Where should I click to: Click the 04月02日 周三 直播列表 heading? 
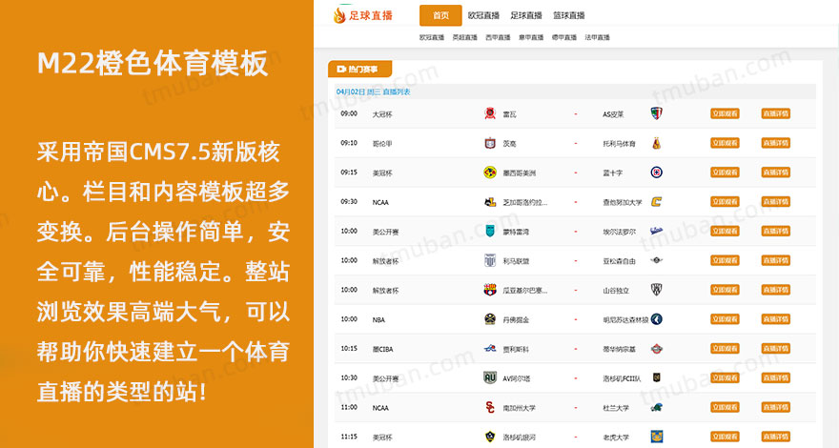(x=373, y=92)
